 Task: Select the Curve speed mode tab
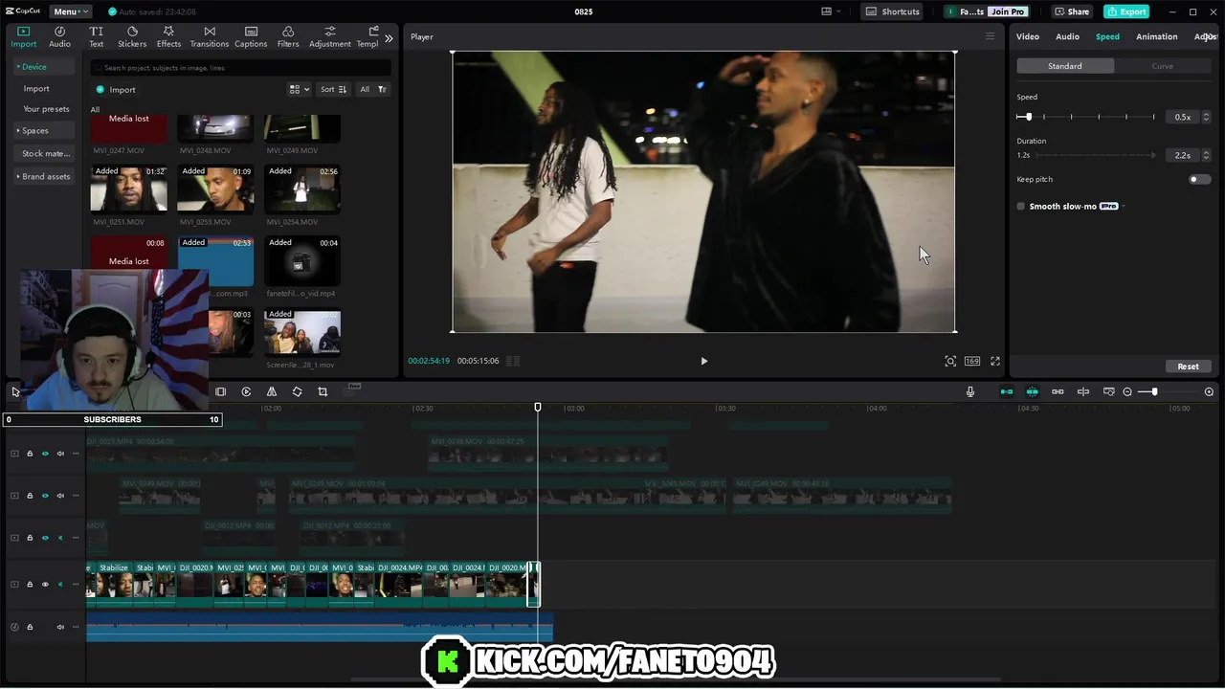pos(1162,66)
